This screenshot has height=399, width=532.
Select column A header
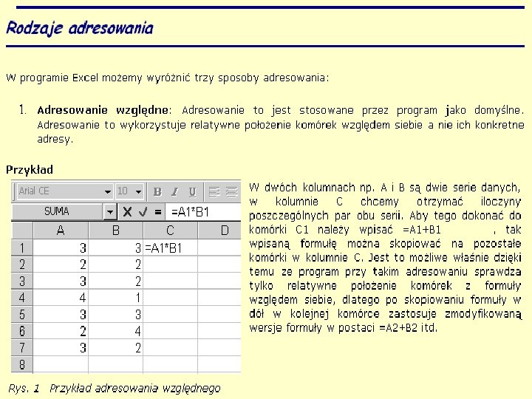61,231
